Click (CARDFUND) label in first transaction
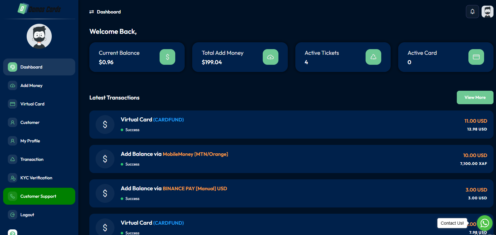The height and width of the screenshot is (235, 496). pos(168,120)
